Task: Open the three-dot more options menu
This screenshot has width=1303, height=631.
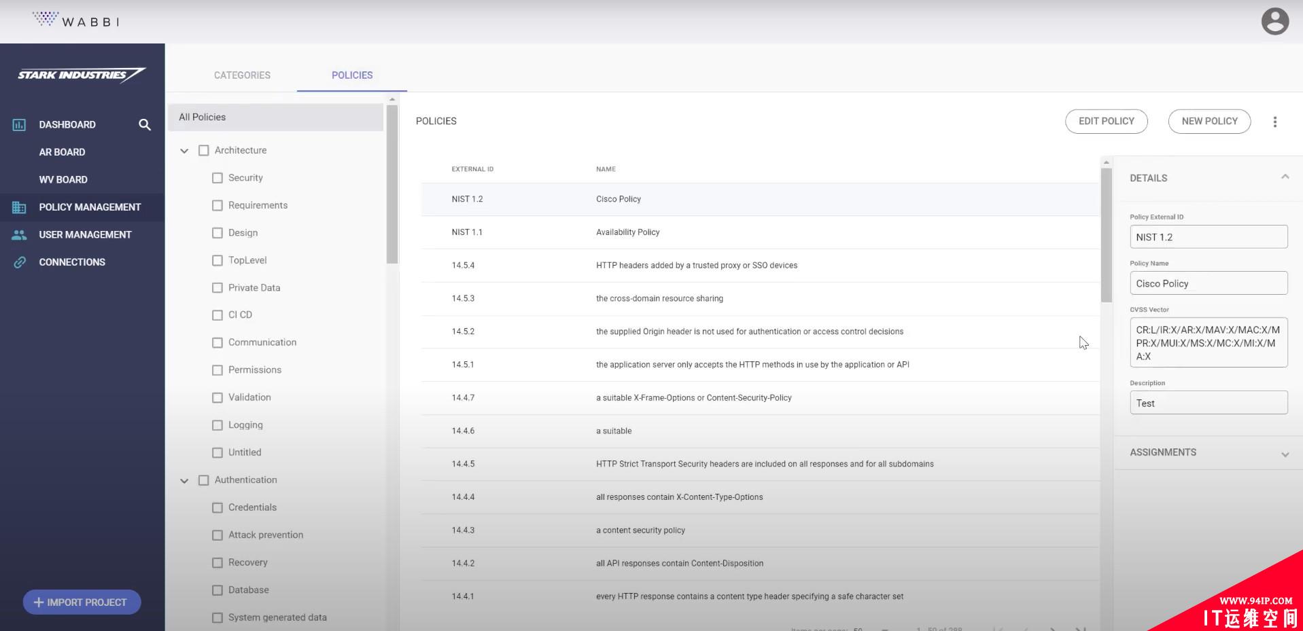Action: (x=1274, y=122)
